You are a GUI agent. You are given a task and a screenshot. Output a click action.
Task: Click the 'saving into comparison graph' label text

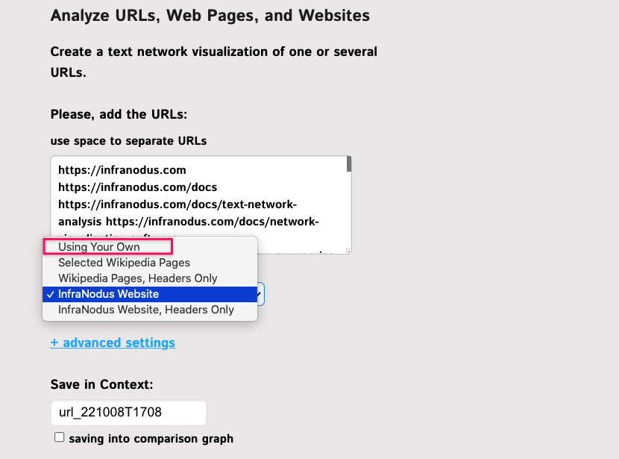151,438
